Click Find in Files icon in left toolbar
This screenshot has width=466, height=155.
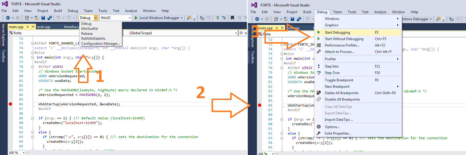pos(189,18)
